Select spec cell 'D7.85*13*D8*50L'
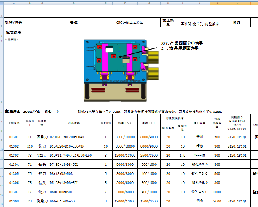The height and width of the screenshot is (207, 258). 74,164
